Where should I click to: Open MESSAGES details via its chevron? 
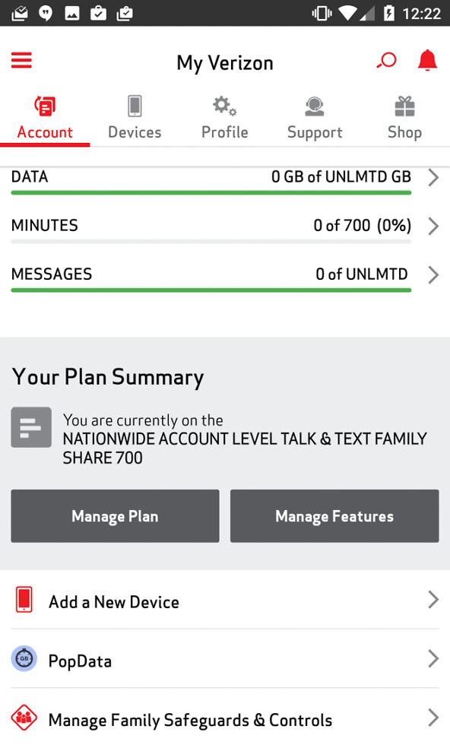coord(433,274)
